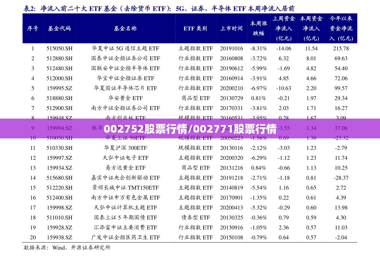Select fund name 华夏中证5G通信主题ETF
Screen dimensions: 380x257
(x=125, y=48)
